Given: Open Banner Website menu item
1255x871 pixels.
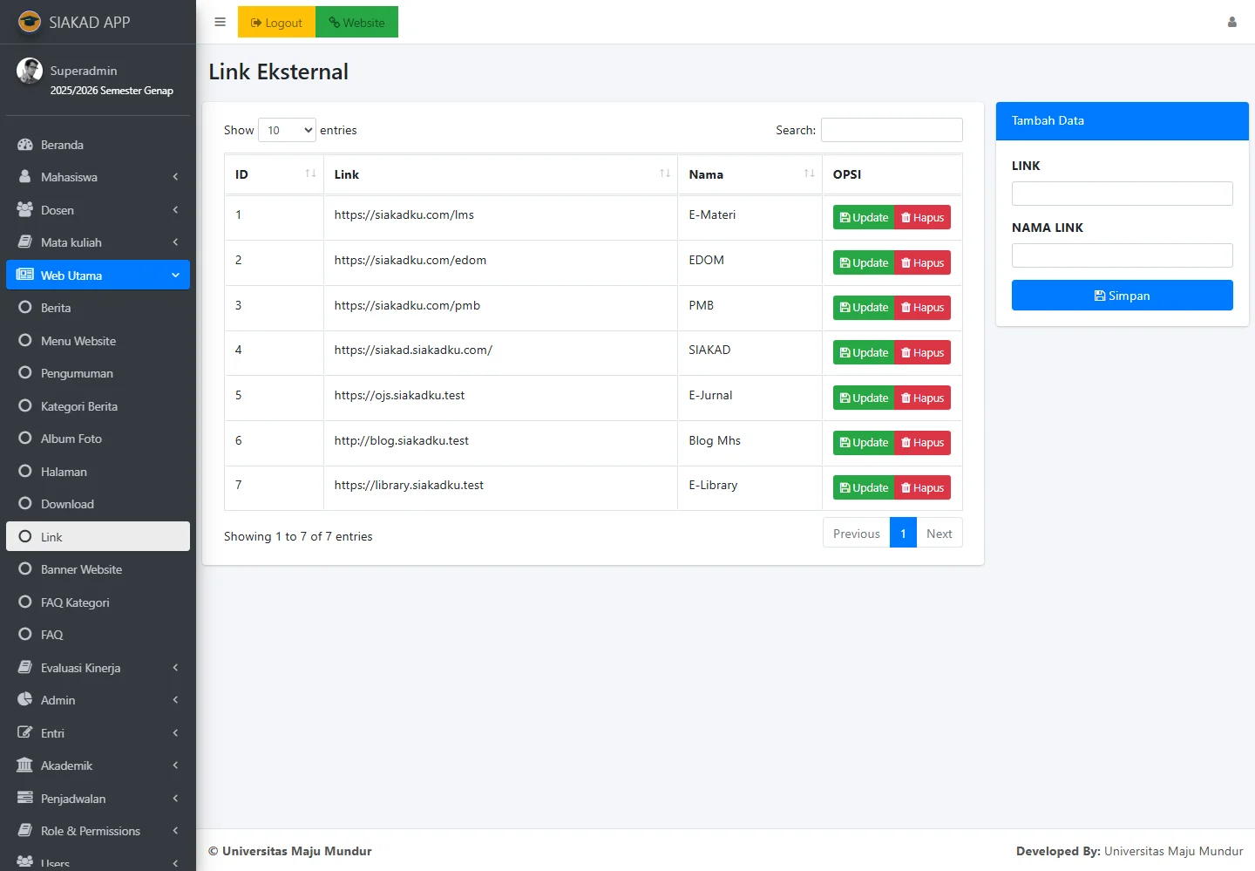Looking at the screenshot, I should [81, 569].
